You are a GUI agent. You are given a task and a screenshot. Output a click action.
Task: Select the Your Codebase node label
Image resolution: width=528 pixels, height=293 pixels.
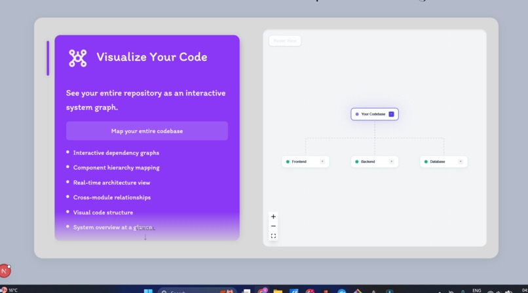pyautogui.click(x=373, y=114)
